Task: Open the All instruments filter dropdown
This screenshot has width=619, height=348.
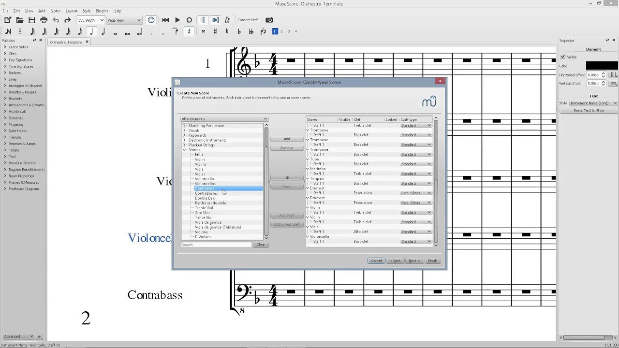Action: (x=224, y=119)
